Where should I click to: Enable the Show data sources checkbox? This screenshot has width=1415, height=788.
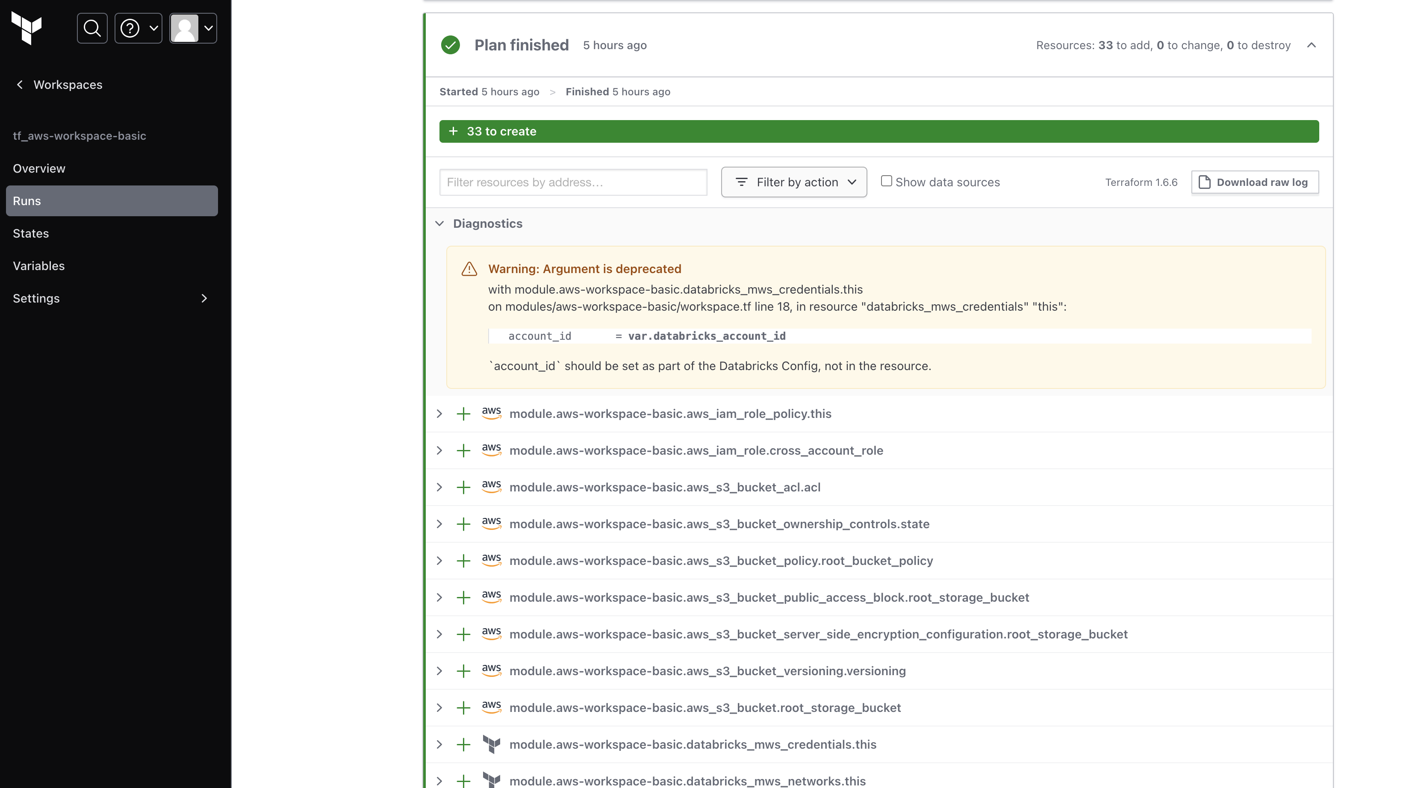pos(886,181)
